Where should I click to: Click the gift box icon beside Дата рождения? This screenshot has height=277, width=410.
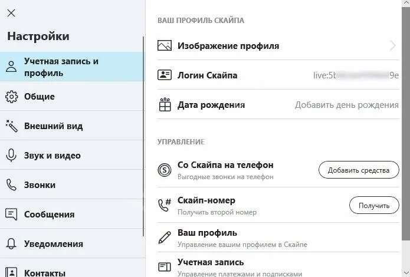pyautogui.click(x=165, y=104)
